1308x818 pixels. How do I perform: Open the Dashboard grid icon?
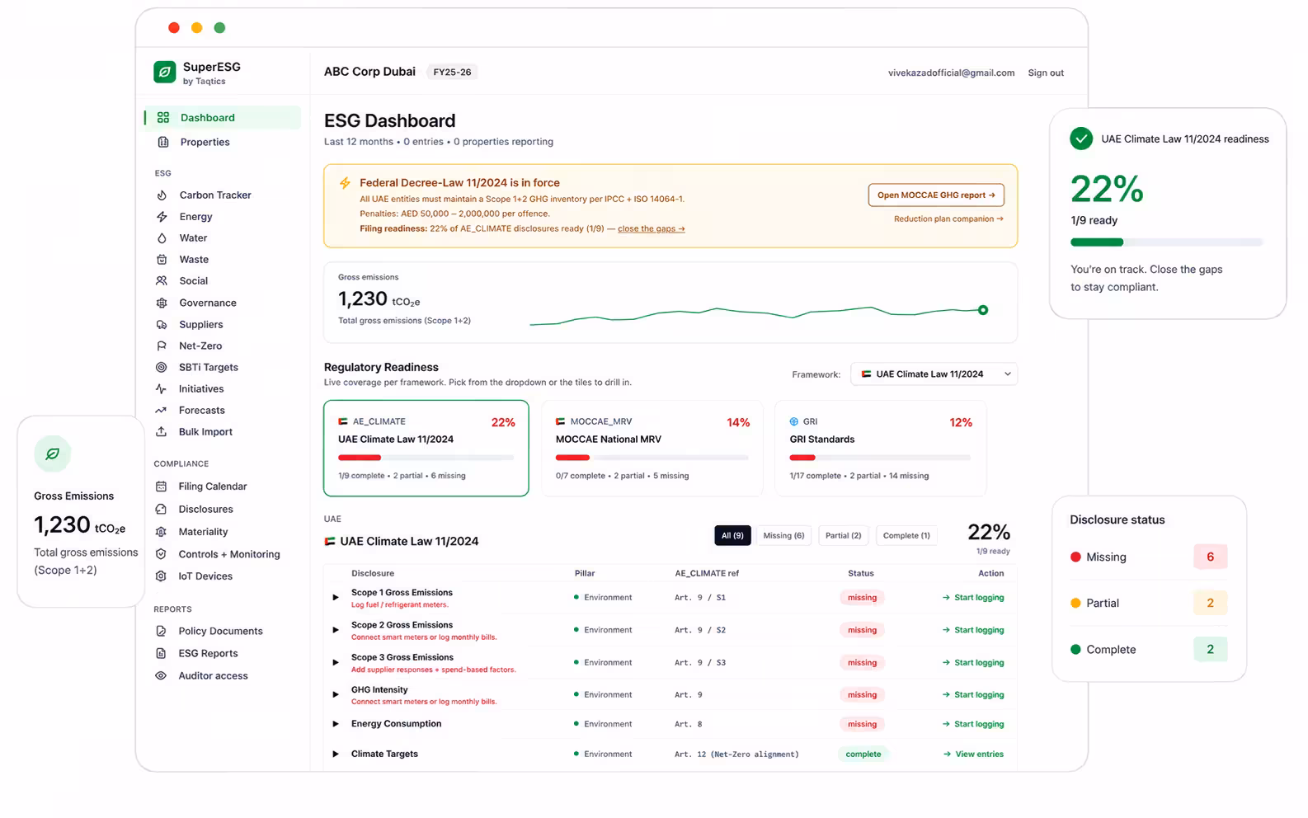point(163,118)
